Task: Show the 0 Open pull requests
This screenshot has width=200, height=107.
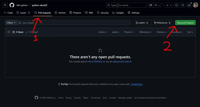Action: (x=18, y=32)
